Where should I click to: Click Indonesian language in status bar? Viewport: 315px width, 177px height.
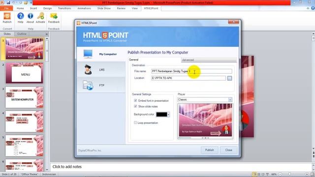point(49,174)
